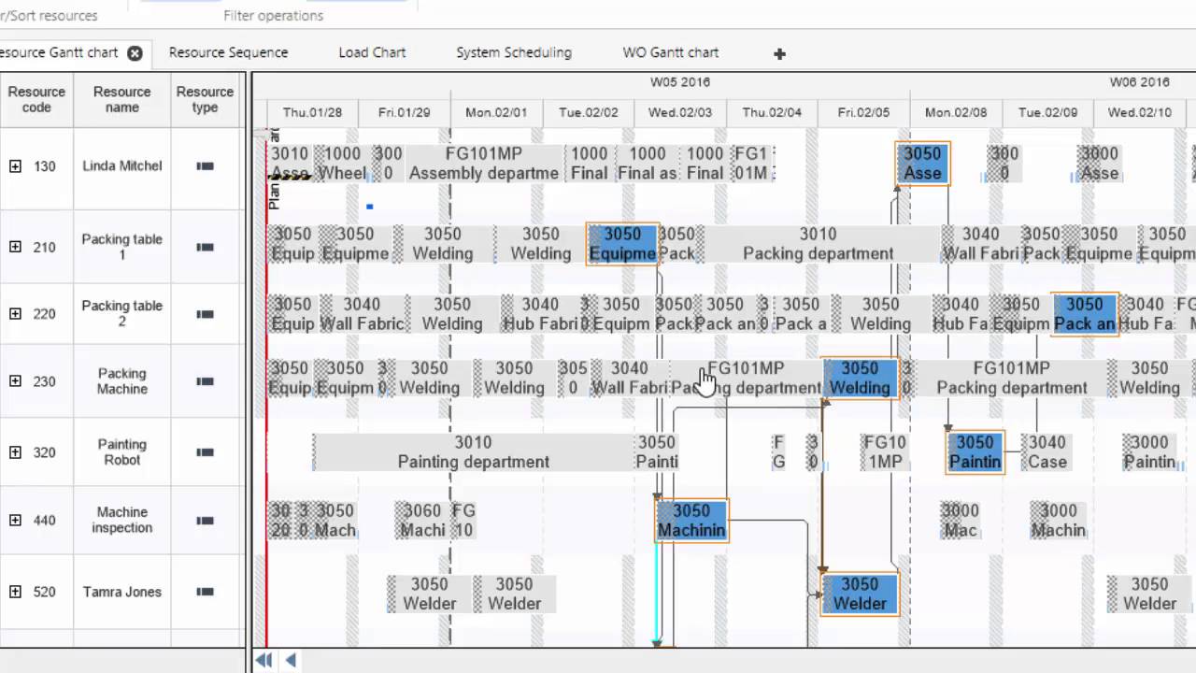The height and width of the screenshot is (673, 1196).
Task: Select highlighted 3050 Asse bar in Linda Mitchel row
Action: 922,164
